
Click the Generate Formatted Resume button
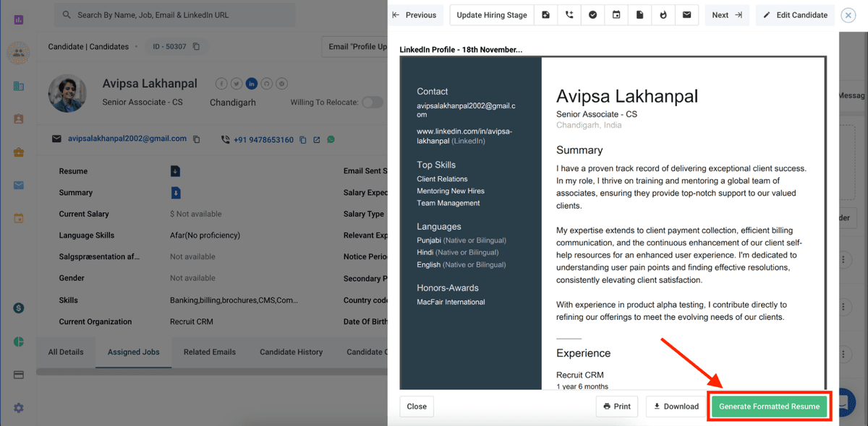769,407
